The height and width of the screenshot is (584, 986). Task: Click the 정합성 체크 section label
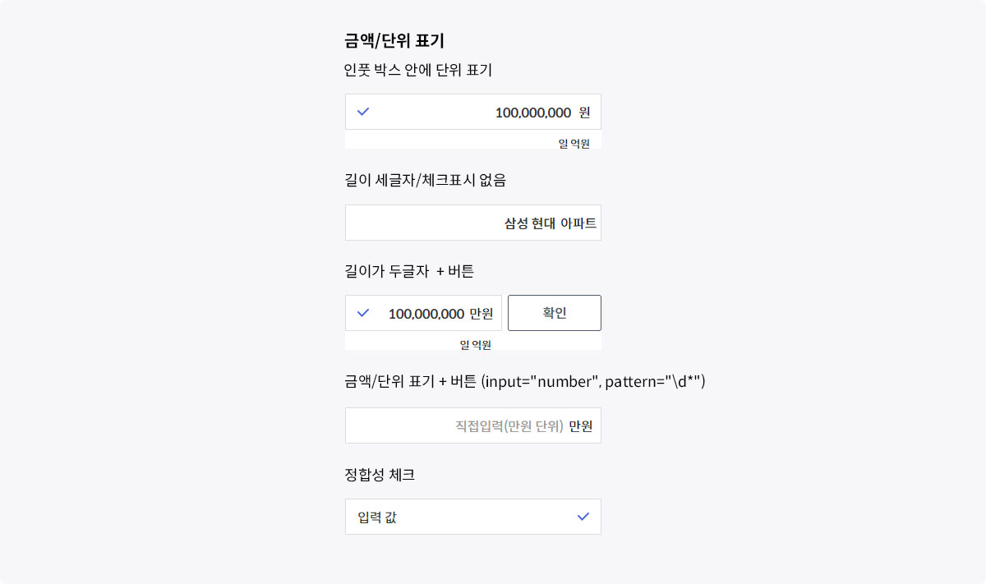[x=380, y=474]
